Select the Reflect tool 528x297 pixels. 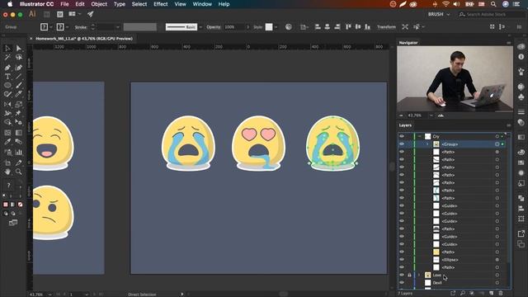pos(7,105)
